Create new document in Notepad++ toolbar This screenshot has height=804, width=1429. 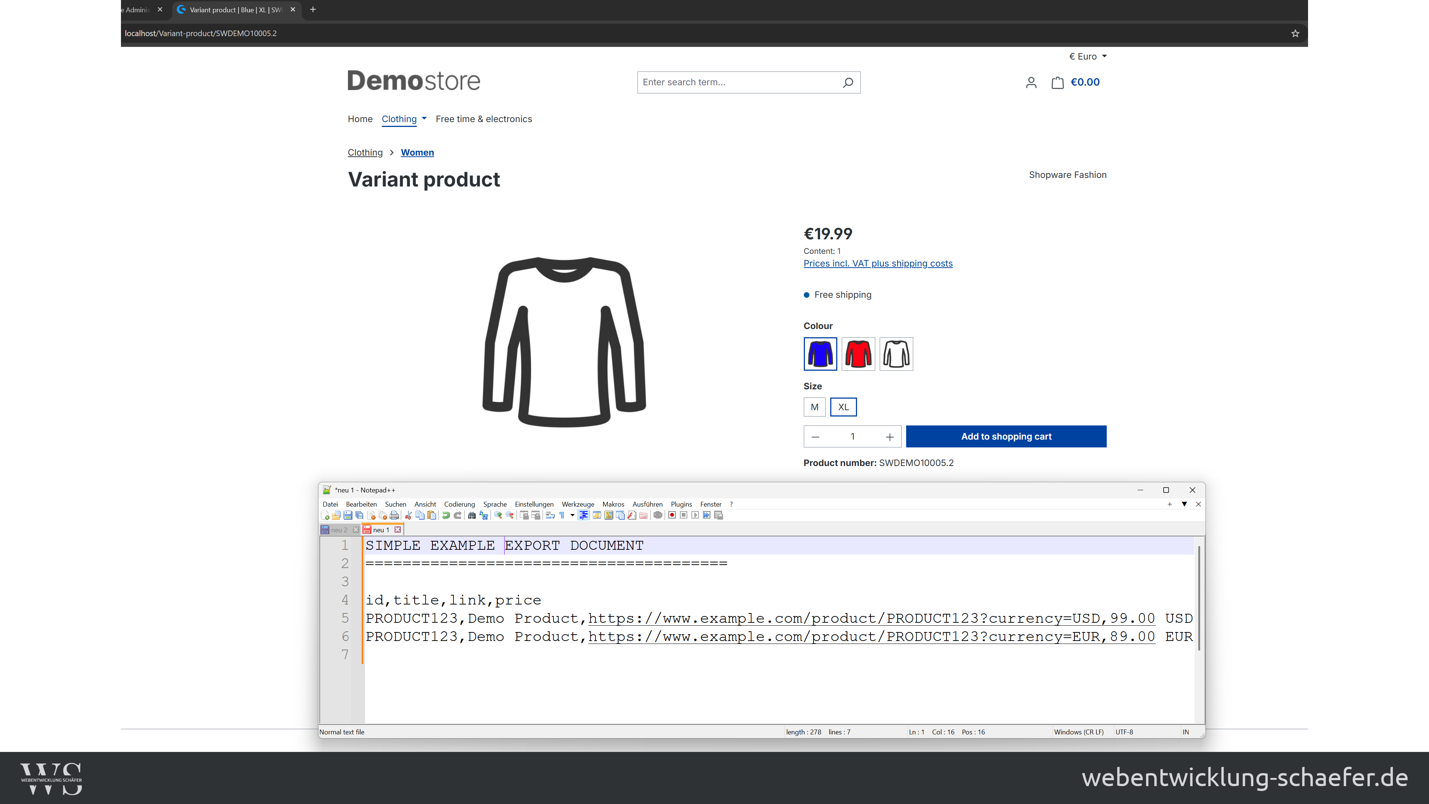(x=325, y=515)
